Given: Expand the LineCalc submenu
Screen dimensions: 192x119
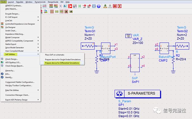Looking at the screenshot, I should point(21,20).
